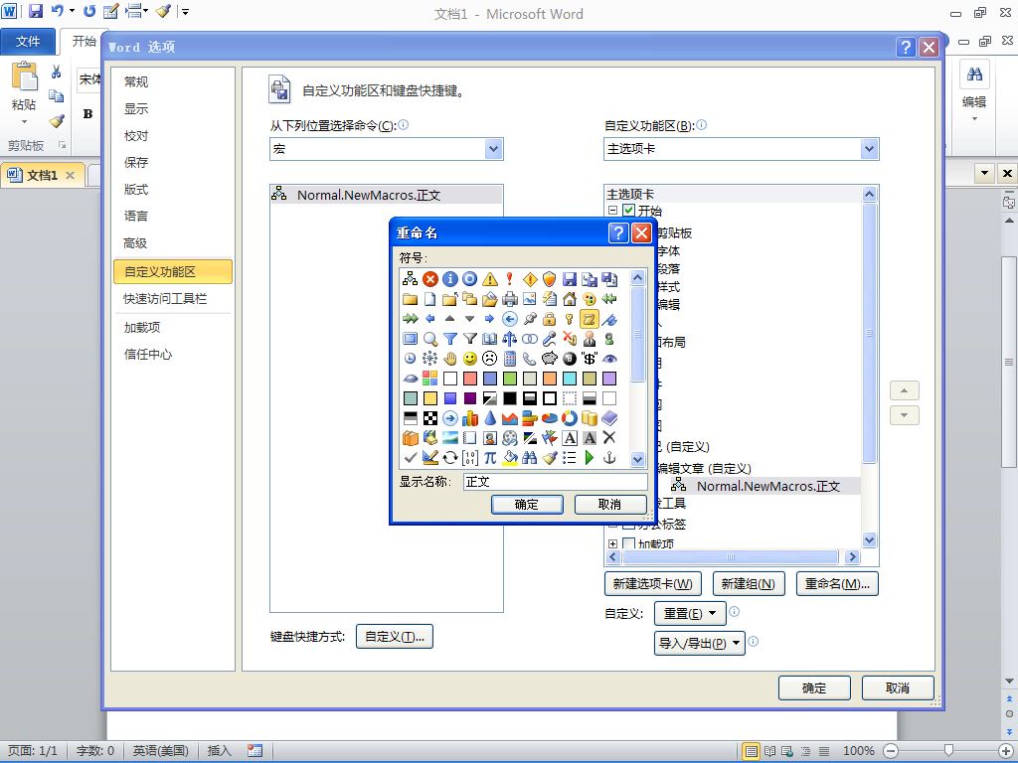Pick the balance scales symbol
This screenshot has width=1018, height=763.
tap(510, 339)
